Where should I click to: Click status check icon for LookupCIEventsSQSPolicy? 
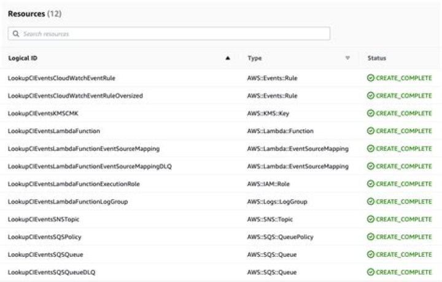coord(370,237)
